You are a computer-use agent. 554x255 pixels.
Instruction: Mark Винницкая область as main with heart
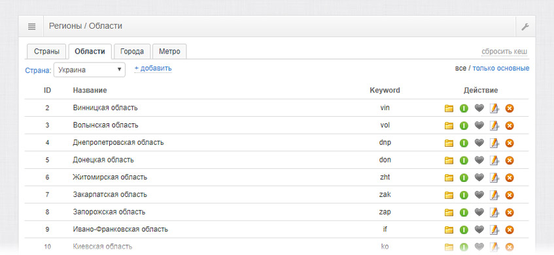tap(479, 108)
